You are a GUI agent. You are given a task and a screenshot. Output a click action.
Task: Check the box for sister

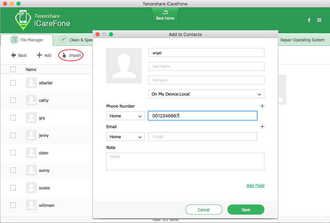(13, 152)
